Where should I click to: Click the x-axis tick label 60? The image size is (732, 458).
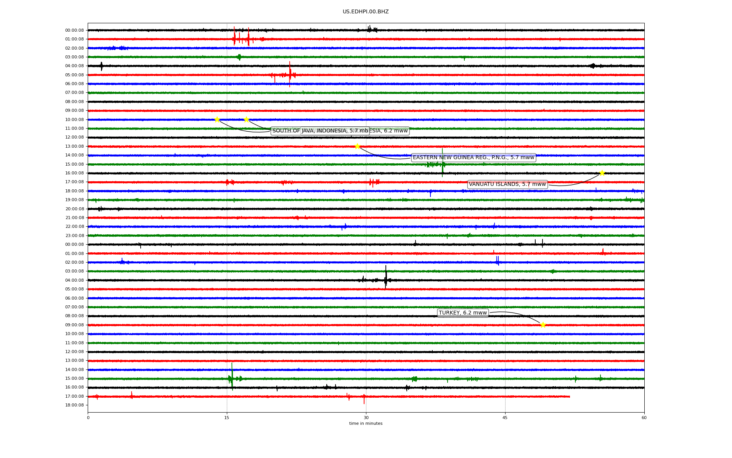[644, 418]
